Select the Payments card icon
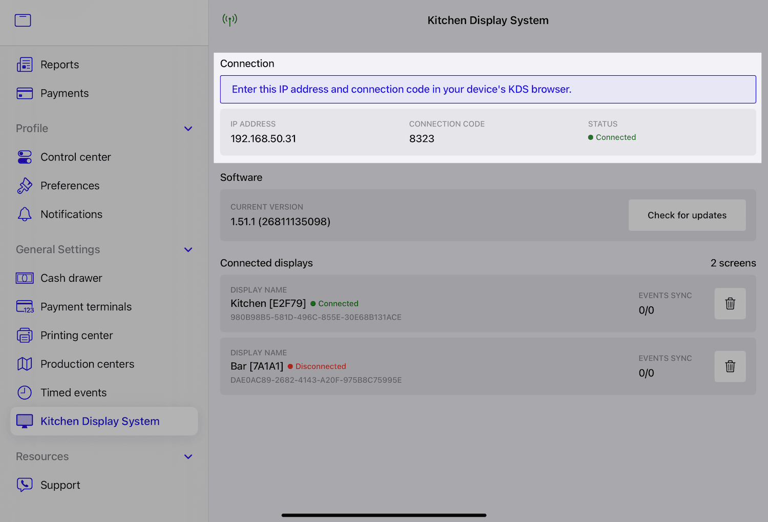Image resolution: width=768 pixels, height=522 pixels. point(25,93)
